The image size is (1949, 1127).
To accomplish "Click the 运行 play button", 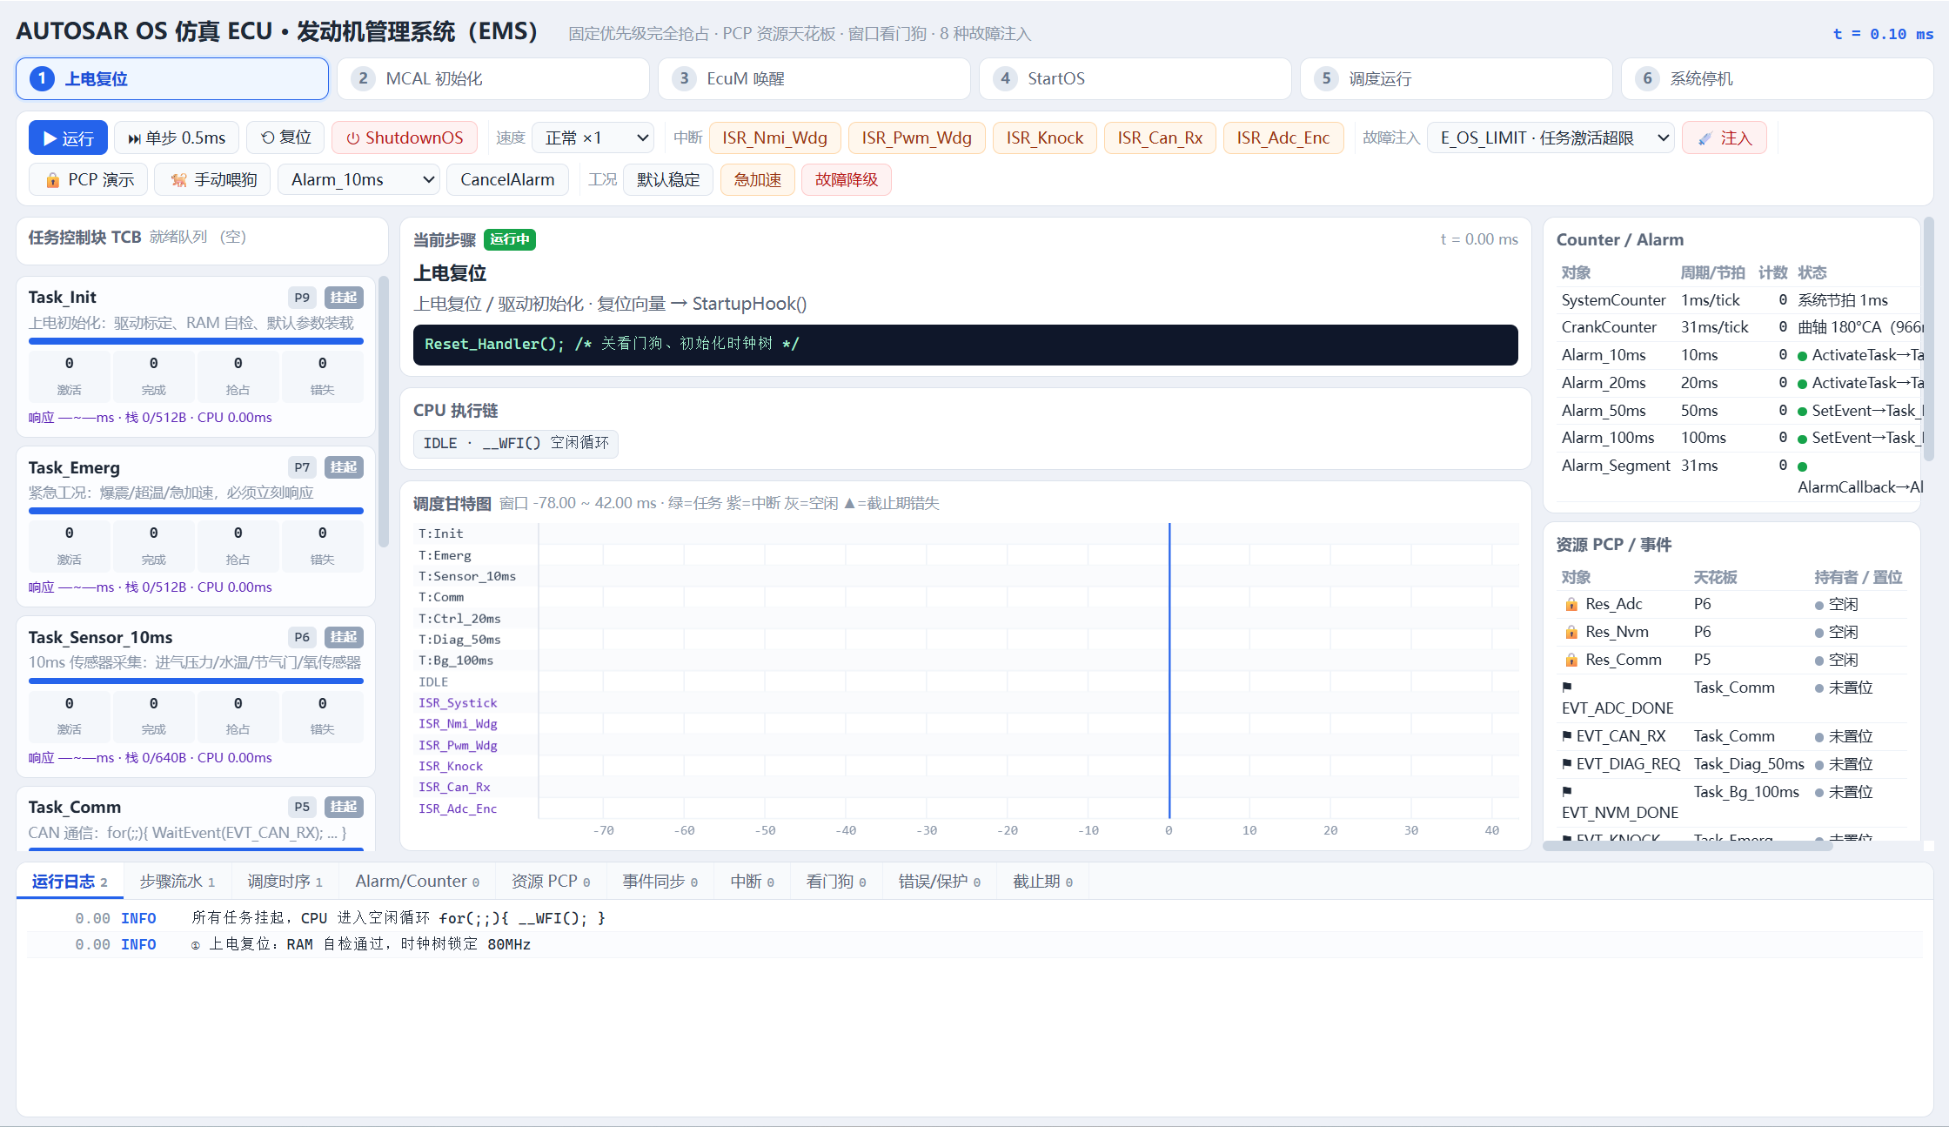I will click(68, 138).
